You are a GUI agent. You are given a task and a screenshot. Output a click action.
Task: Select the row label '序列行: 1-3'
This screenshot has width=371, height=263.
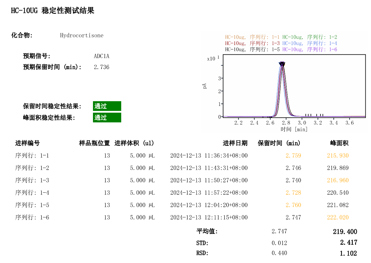(x=32, y=180)
